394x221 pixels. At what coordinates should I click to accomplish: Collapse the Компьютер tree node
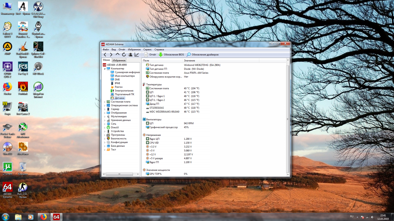click(105, 69)
